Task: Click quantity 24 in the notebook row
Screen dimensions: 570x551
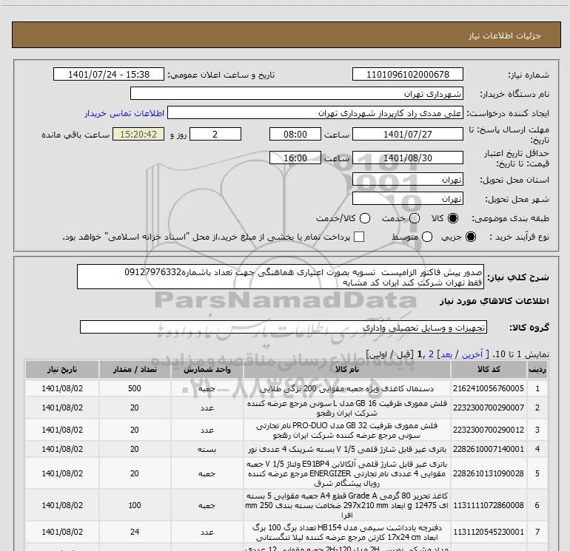Action: (x=135, y=532)
